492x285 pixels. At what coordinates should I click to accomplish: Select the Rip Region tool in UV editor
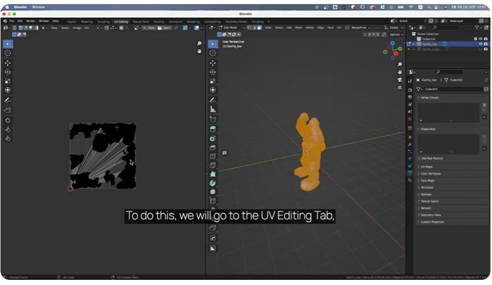(x=8, y=110)
